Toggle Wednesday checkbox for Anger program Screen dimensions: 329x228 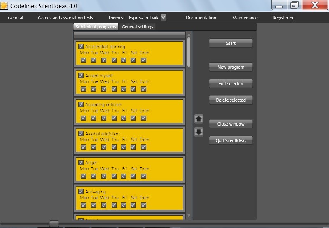(103, 176)
